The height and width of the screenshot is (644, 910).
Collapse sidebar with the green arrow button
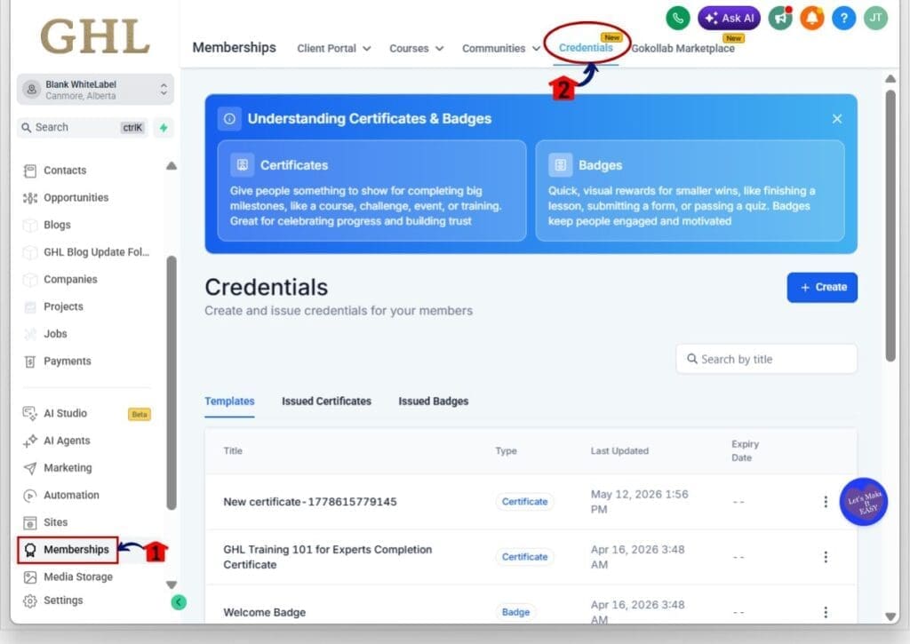(179, 602)
